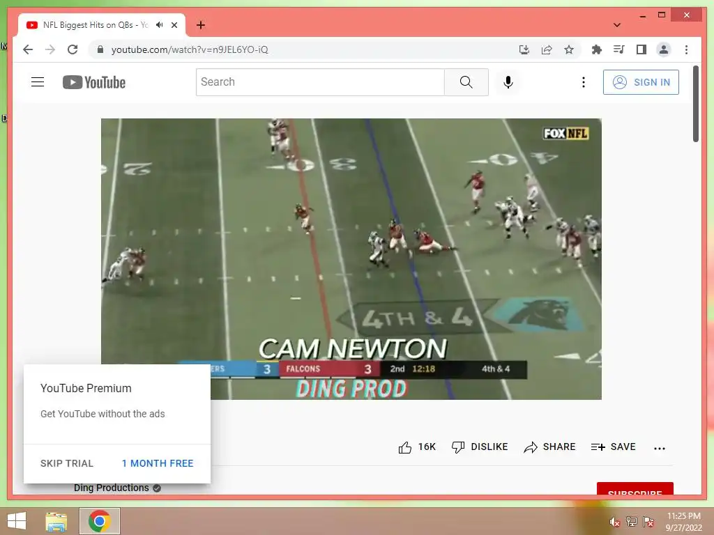Go forward in Chrome

click(x=50, y=49)
